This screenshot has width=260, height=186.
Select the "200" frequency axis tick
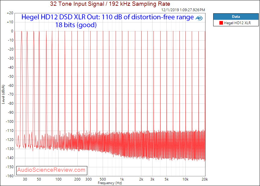tap(77, 179)
